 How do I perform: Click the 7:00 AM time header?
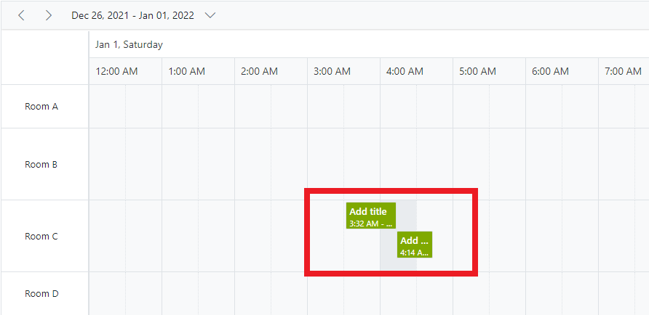(623, 71)
